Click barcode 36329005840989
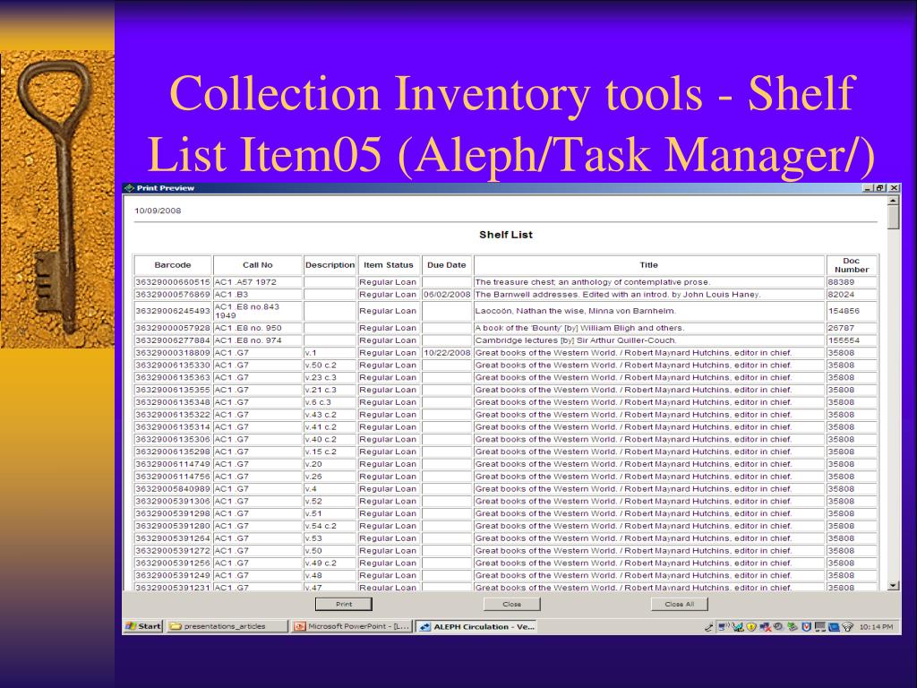The width and height of the screenshot is (917, 688). point(173,488)
